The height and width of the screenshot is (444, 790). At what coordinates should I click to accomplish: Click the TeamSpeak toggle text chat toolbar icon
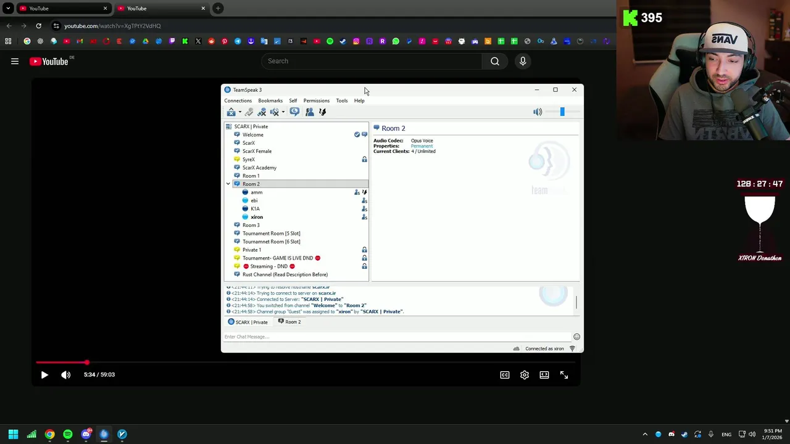(x=294, y=112)
